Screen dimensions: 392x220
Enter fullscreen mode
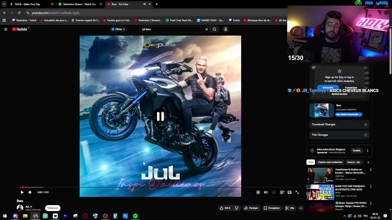(x=297, y=192)
